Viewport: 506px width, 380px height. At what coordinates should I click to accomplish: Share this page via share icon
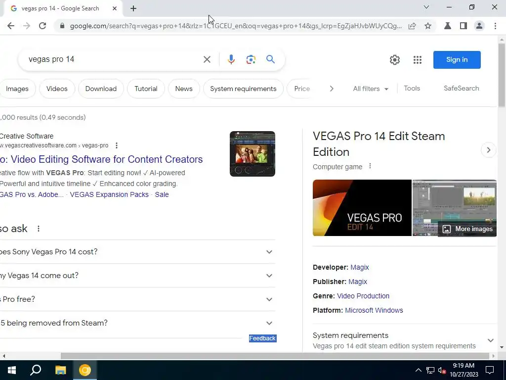click(x=412, y=26)
